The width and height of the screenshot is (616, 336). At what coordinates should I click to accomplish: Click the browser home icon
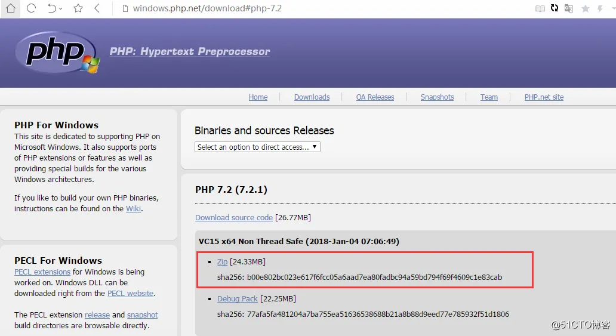tap(11, 8)
